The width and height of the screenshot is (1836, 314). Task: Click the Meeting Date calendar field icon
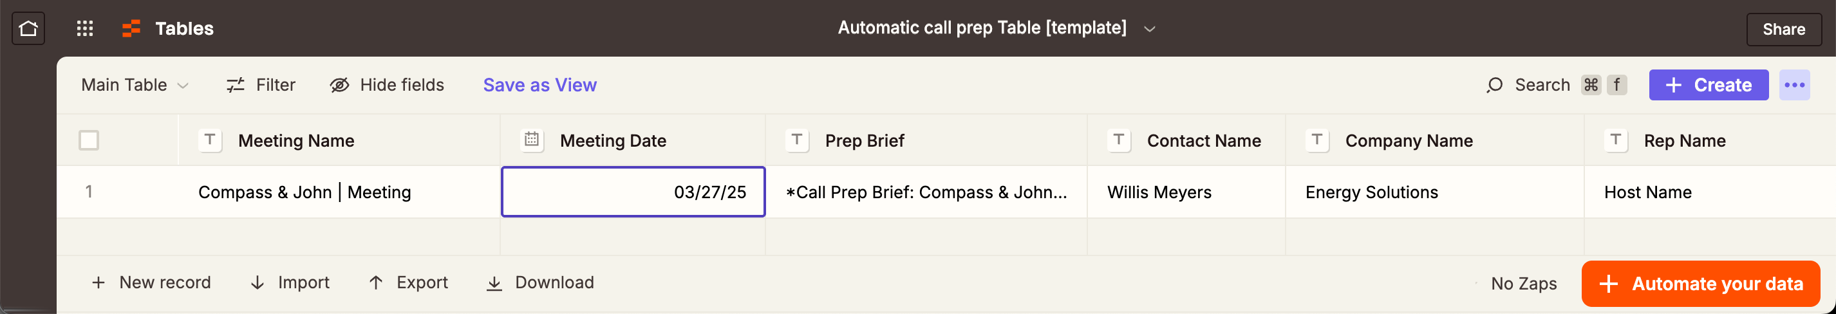pos(532,140)
